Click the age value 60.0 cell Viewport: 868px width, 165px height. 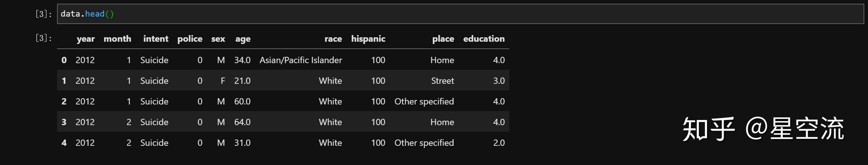pos(242,102)
